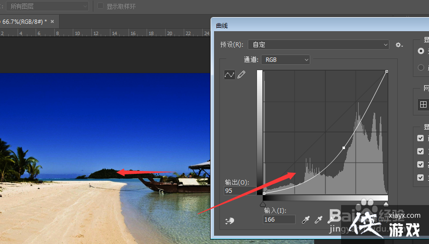This screenshot has width=429, height=244.
Task: Click the 输入 input value field
Action: [279, 220]
